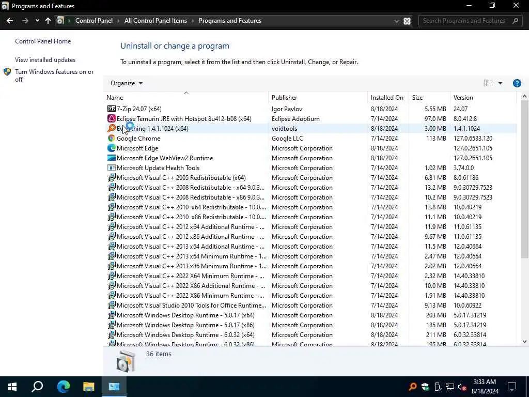Click the search magnifier in search box
This screenshot has height=397, width=529.
pyautogui.click(x=515, y=21)
